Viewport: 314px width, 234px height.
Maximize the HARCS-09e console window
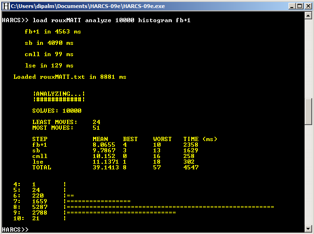pos(300,6)
